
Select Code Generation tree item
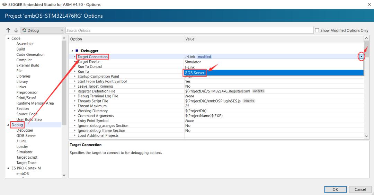click(x=30, y=54)
